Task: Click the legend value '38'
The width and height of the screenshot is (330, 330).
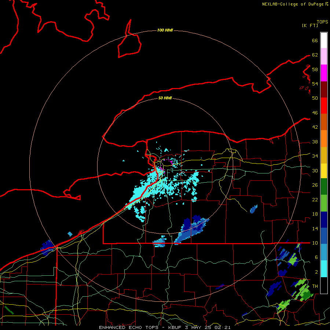Action: point(315,142)
